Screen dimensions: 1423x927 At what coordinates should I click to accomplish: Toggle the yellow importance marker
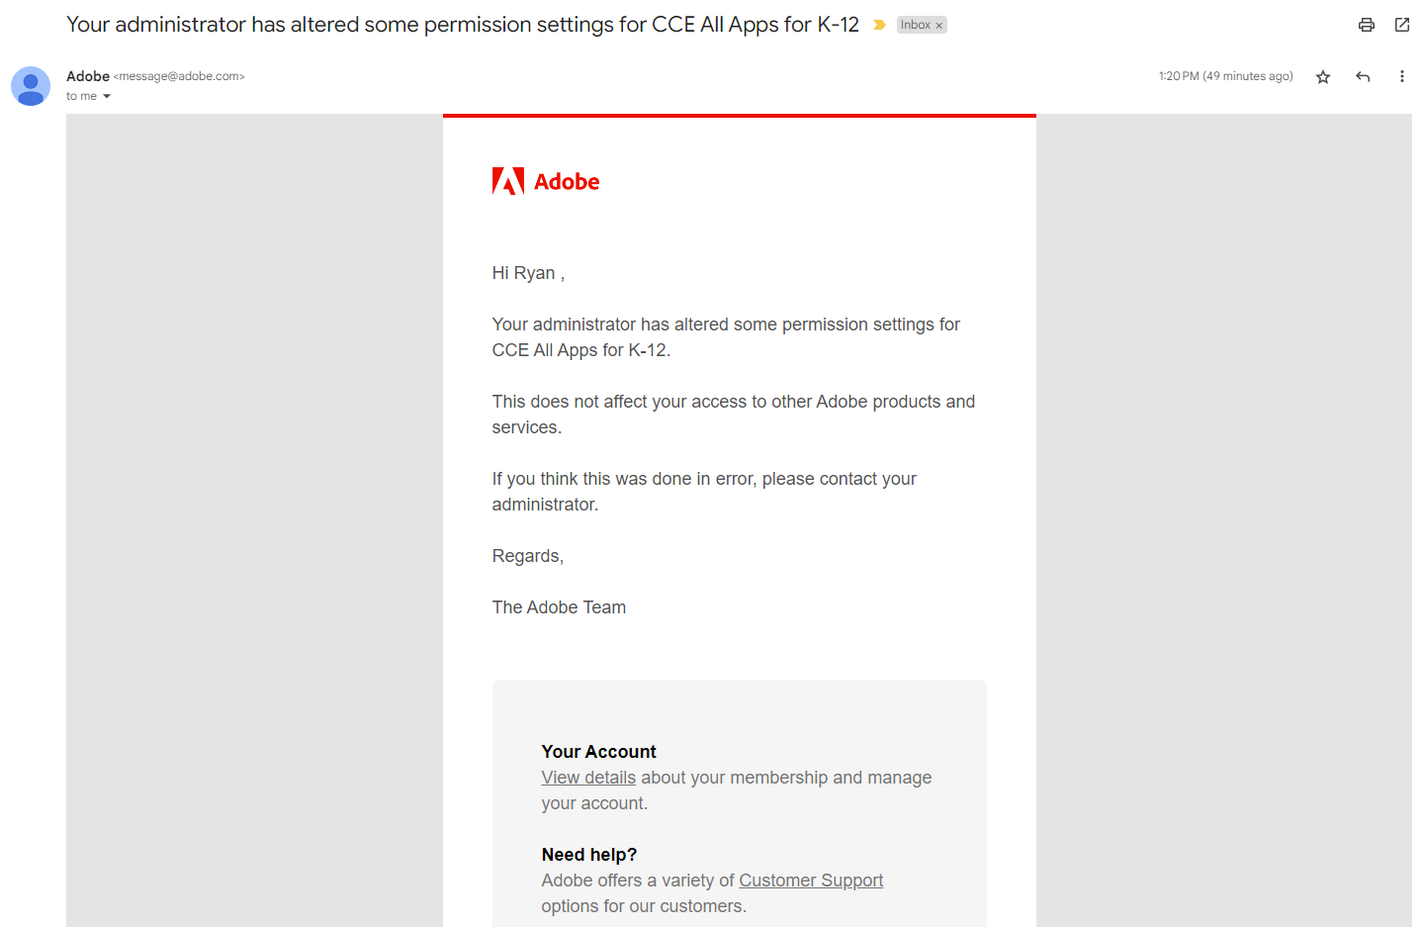click(879, 25)
